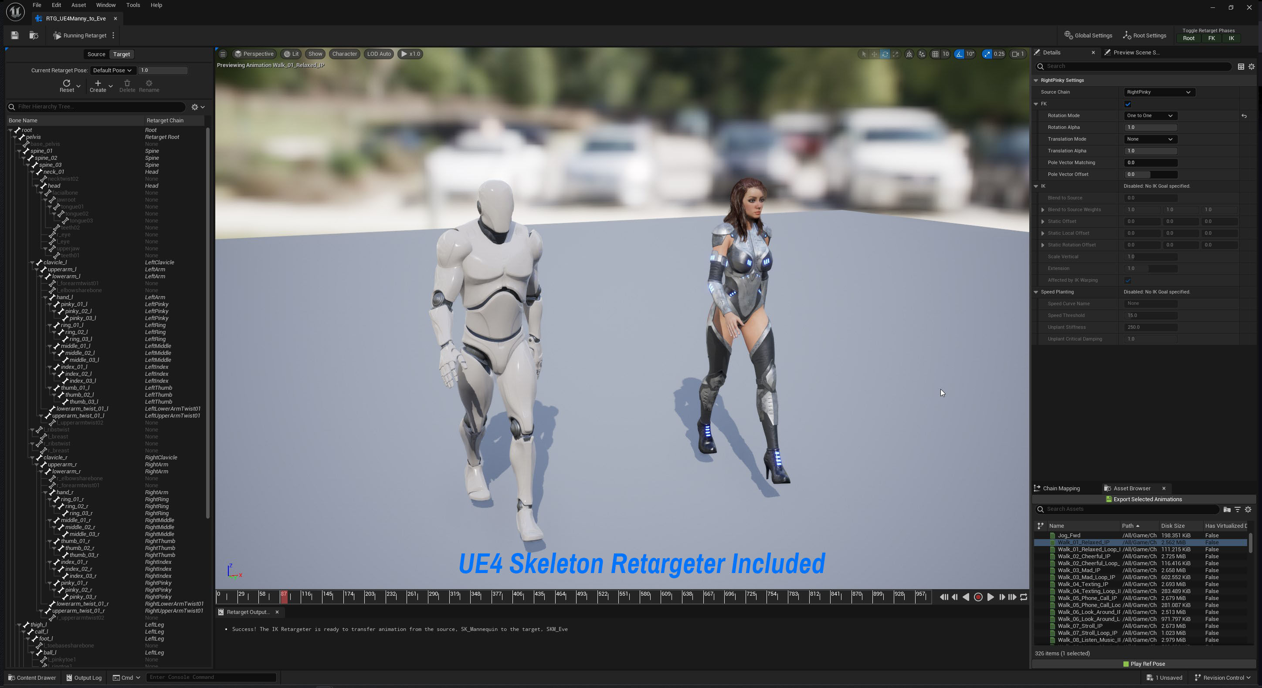This screenshot has width=1262, height=688.
Task: Step back one frame
Action: click(x=955, y=597)
